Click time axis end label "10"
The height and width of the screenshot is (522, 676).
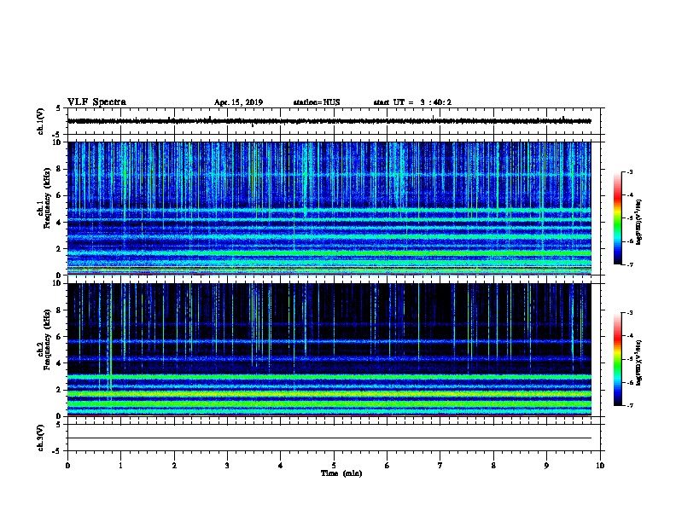(x=600, y=466)
